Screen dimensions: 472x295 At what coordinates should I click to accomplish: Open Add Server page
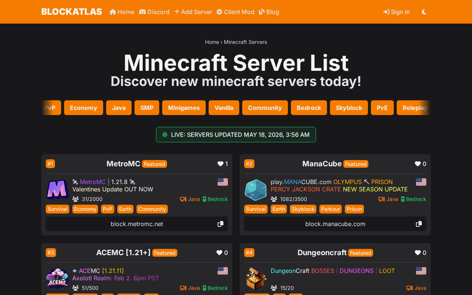coord(193,12)
